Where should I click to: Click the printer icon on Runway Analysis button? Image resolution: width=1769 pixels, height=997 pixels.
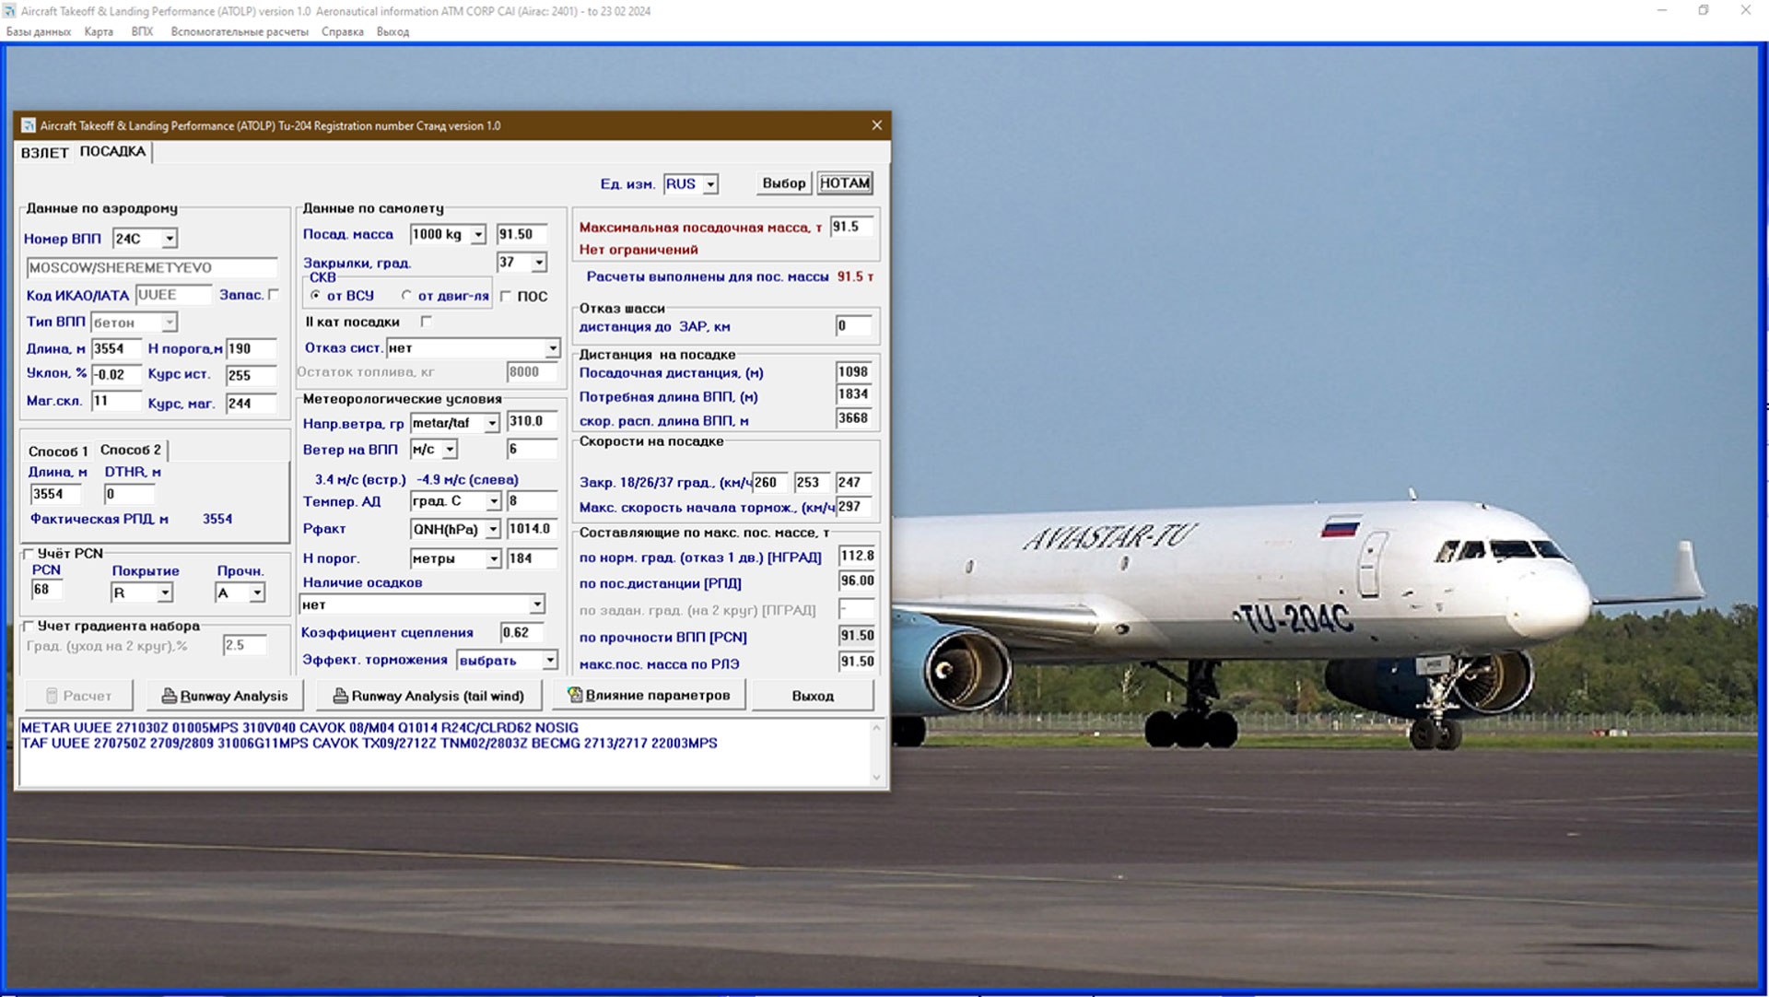(170, 696)
